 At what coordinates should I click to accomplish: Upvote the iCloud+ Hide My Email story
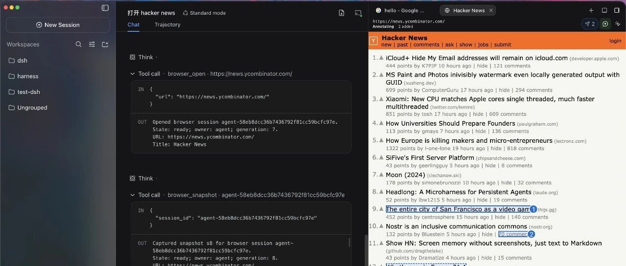pos(382,58)
